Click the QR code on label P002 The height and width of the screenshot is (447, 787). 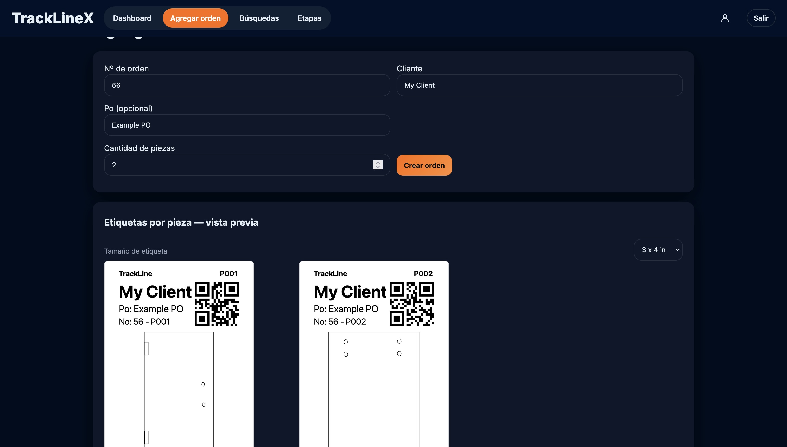pos(412,304)
